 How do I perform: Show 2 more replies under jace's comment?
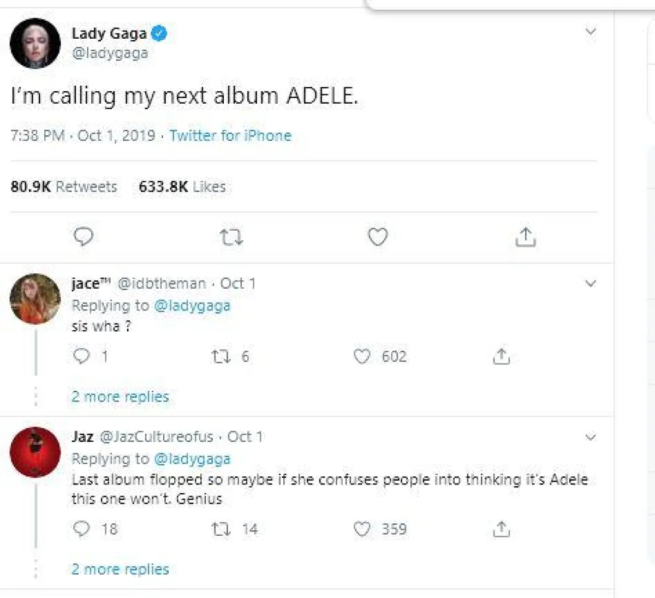[120, 397]
